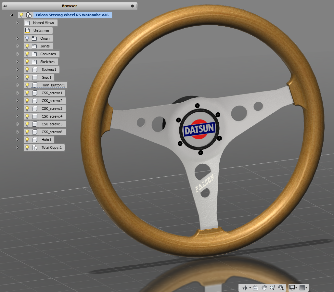Expand the Total Copy:1 component
This screenshot has width=334, height=292.
(18, 147)
